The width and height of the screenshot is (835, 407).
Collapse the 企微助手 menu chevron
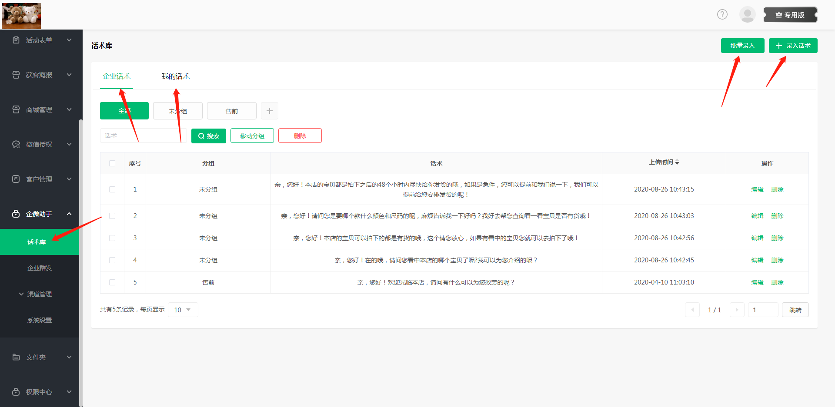[x=69, y=214]
